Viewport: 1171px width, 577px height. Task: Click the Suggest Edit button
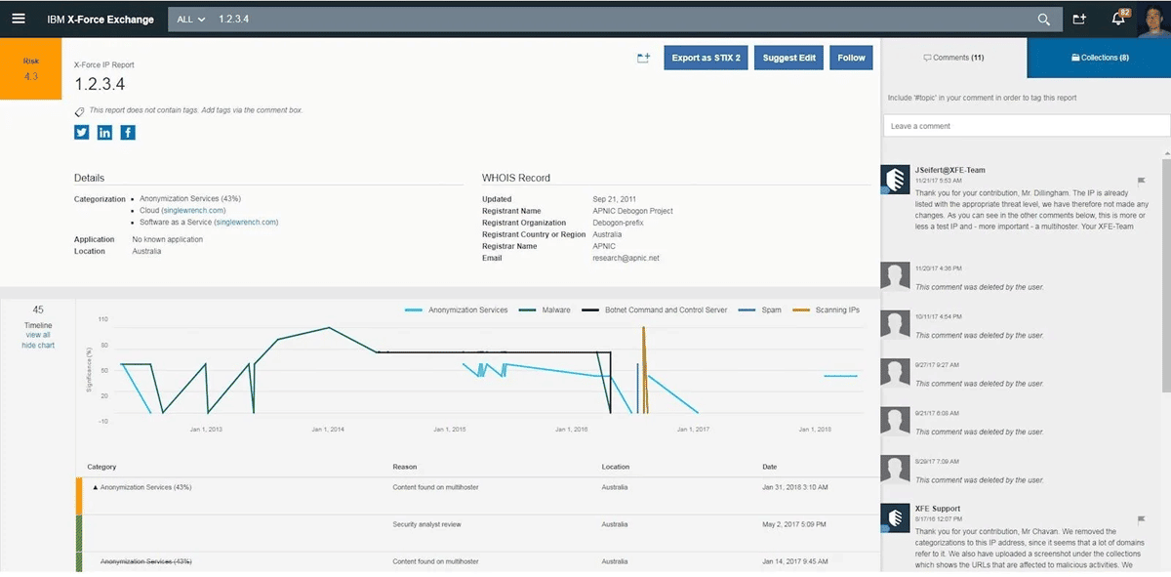789,58
